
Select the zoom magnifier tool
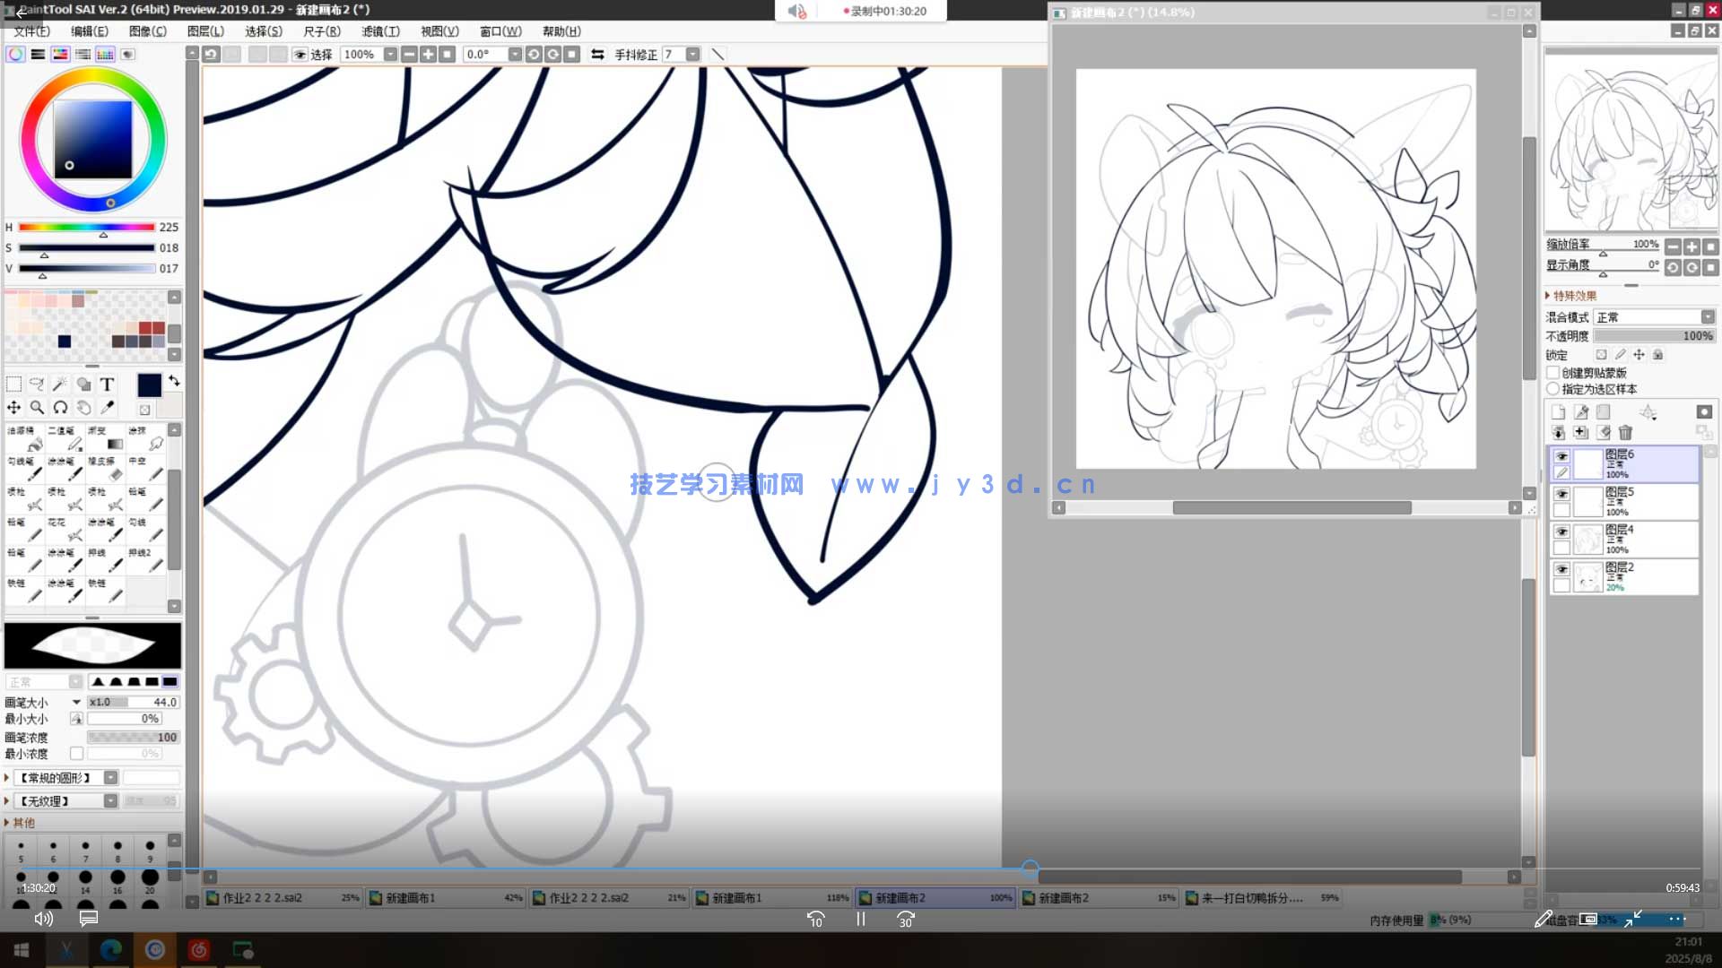tap(37, 408)
